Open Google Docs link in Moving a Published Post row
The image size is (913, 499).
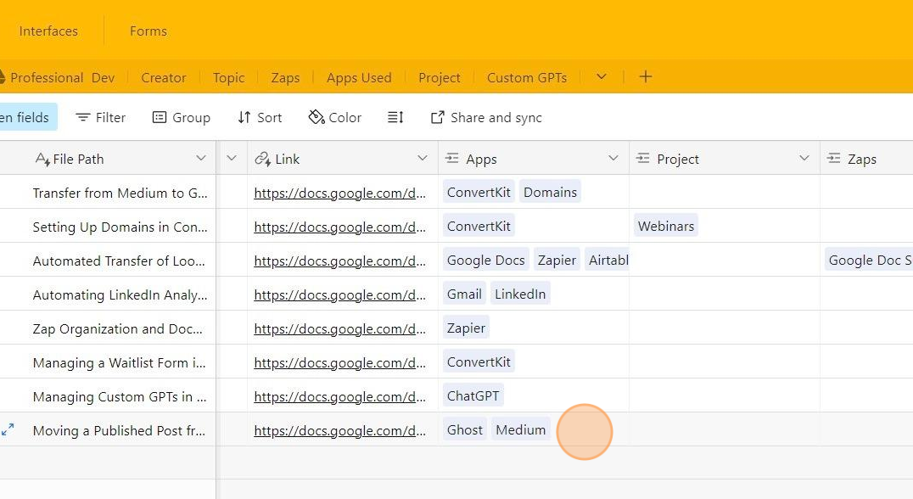point(339,431)
